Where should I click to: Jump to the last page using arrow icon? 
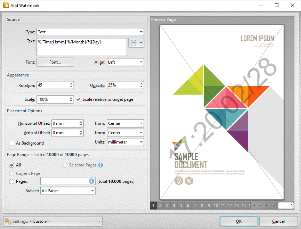(x=274, y=205)
